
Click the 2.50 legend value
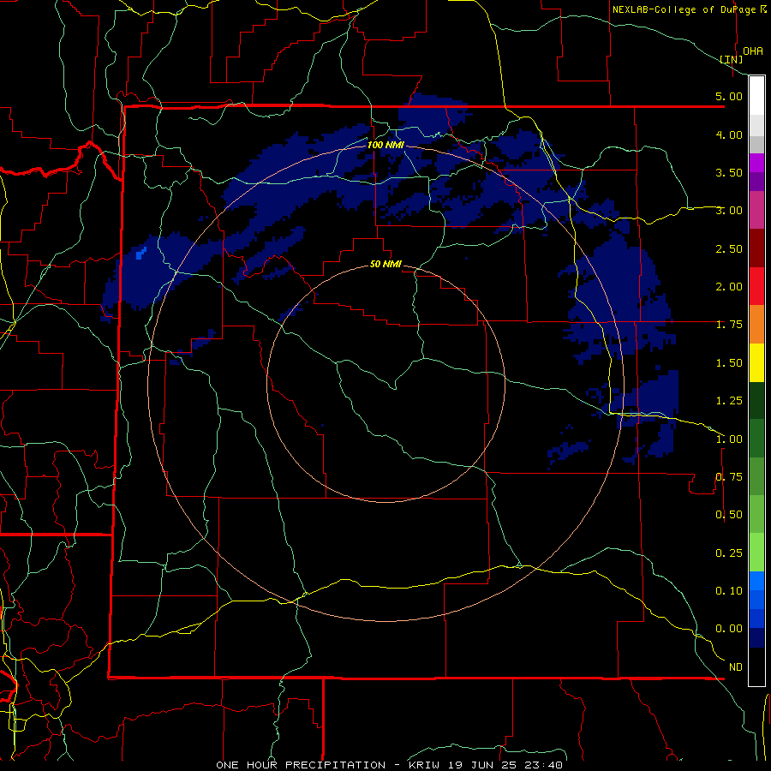[729, 248]
